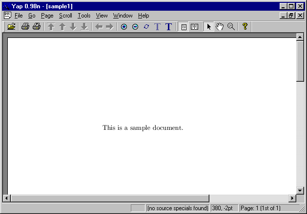Screen dimensions: 307x214
Task: Click the refresh view arrows icon
Action: tap(146, 27)
